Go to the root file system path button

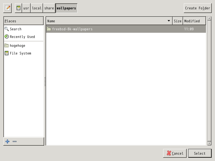click(18, 8)
